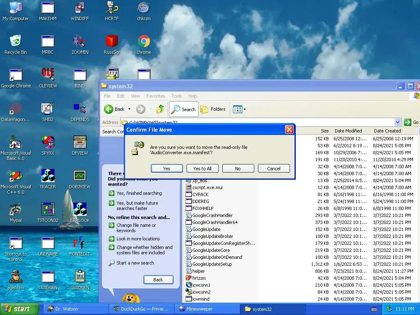
Task: Open the chrome desktop icon
Action: point(144,44)
